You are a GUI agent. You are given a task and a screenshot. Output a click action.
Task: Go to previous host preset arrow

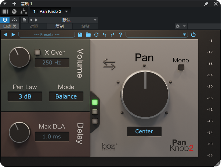click(x=31, y=20)
